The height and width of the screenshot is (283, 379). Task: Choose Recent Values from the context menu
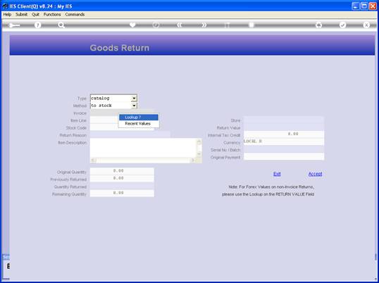tap(139, 124)
